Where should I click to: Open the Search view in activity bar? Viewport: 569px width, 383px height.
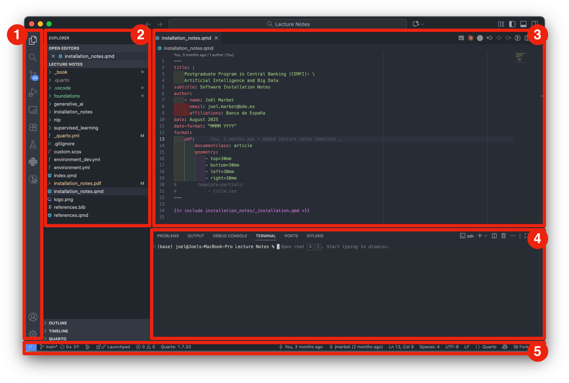pyautogui.click(x=33, y=58)
